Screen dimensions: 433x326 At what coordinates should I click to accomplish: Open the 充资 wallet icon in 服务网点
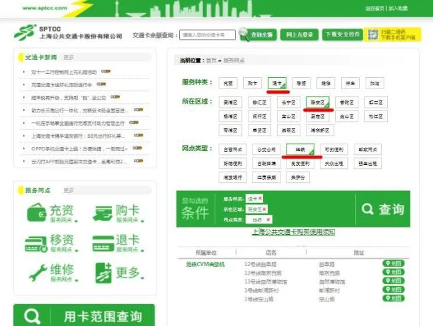point(37,213)
